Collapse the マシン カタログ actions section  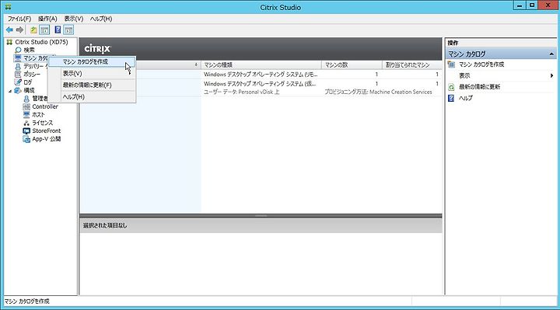click(551, 54)
